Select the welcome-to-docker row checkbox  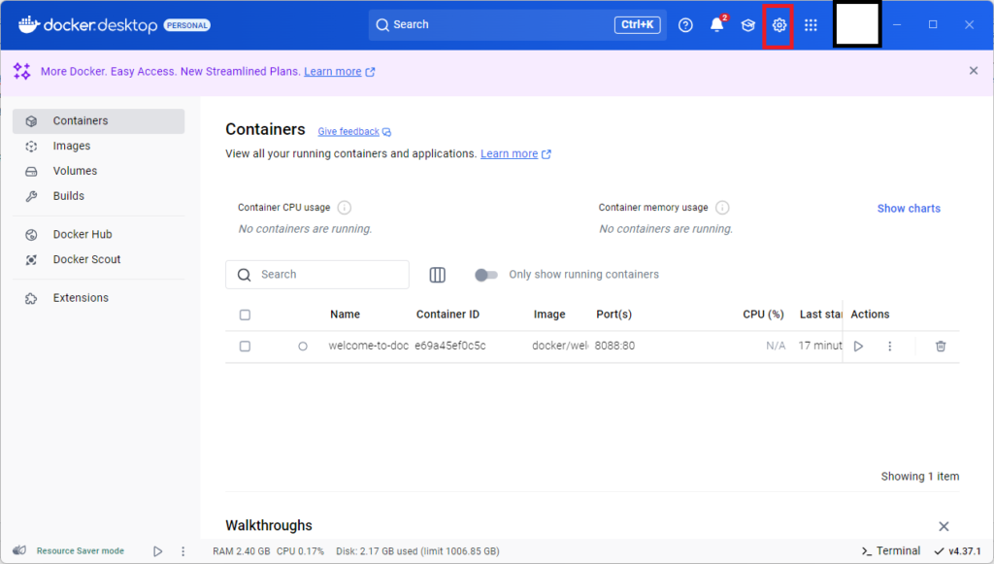(245, 346)
